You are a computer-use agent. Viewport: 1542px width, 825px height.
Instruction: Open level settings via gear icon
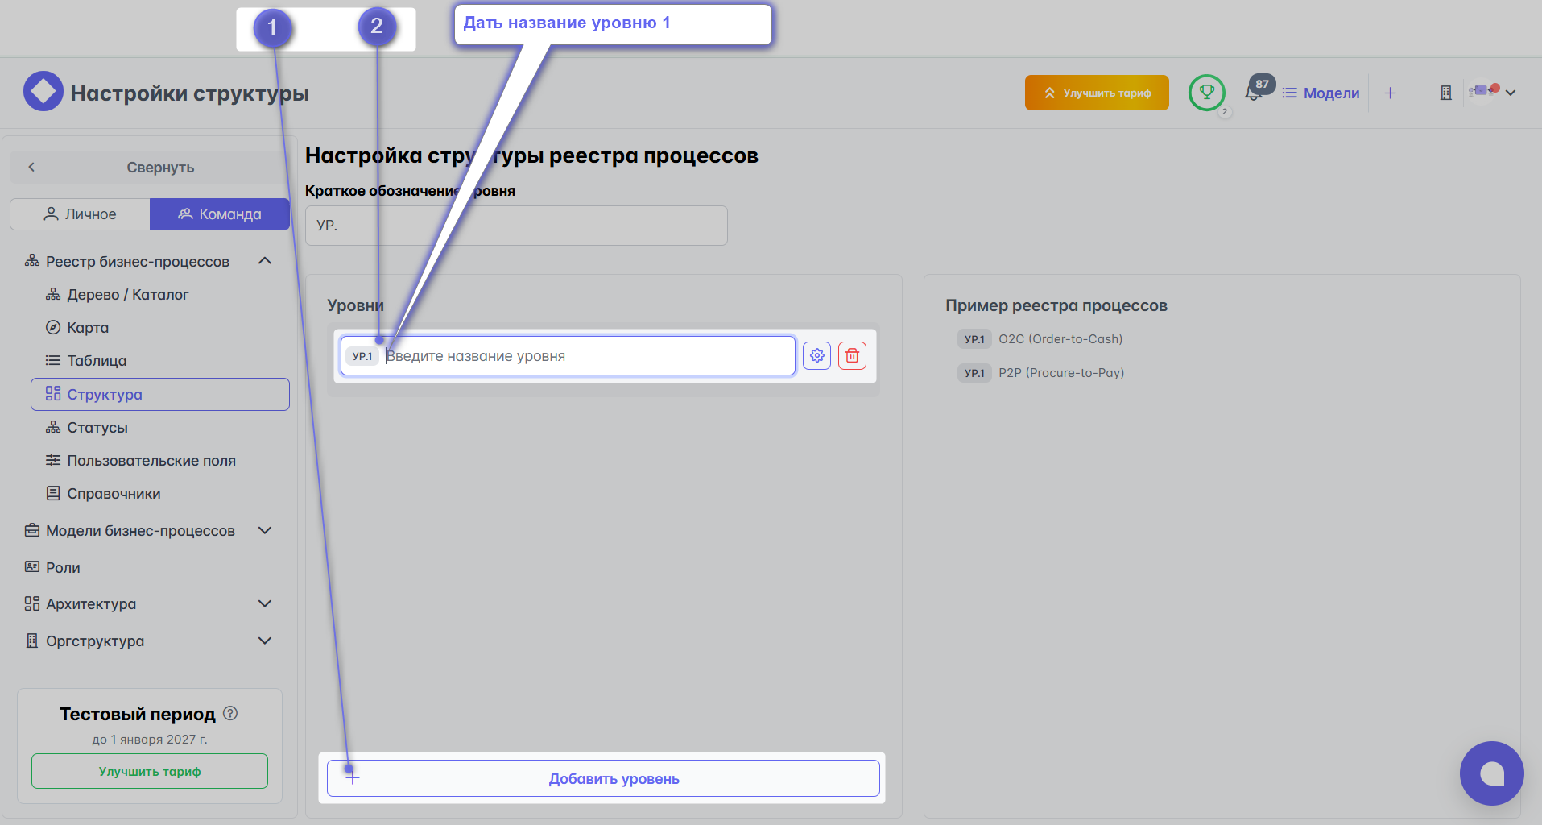point(816,355)
